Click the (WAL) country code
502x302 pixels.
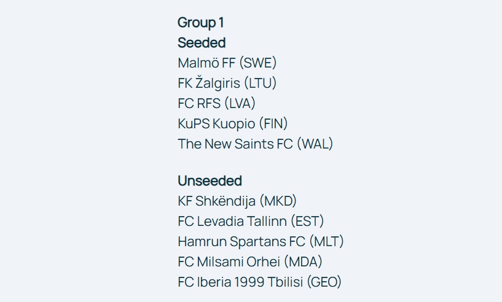pyautogui.click(x=315, y=144)
